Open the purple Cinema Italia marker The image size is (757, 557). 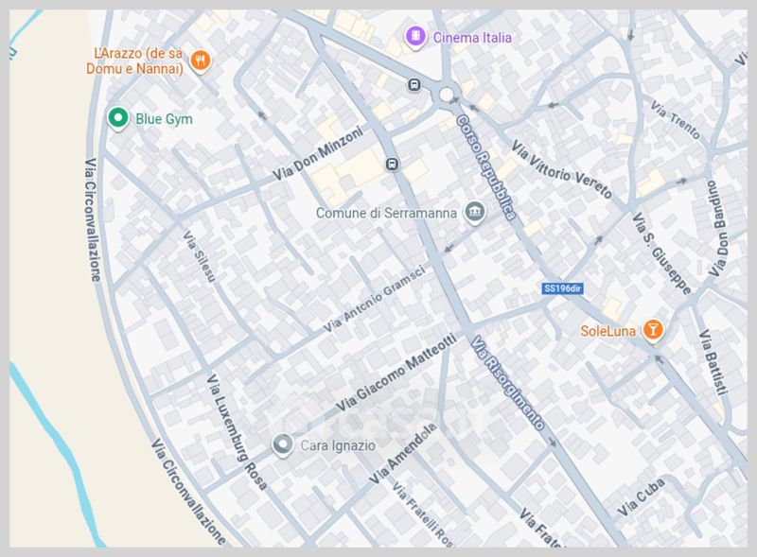[x=414, y=37]
